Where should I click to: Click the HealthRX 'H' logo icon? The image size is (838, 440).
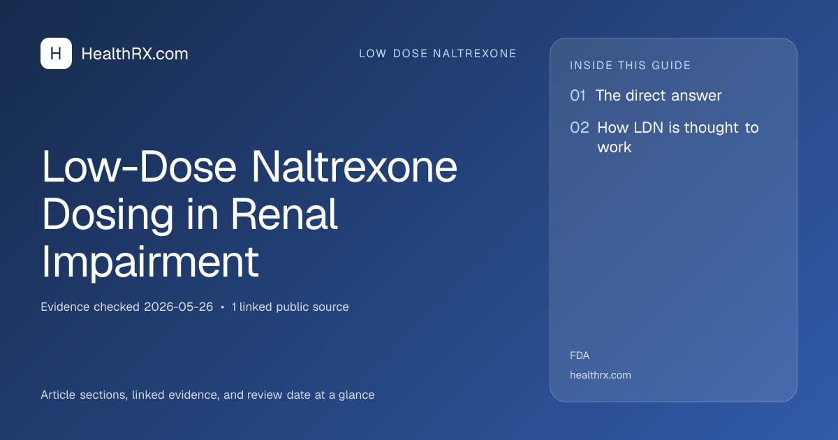56,54
